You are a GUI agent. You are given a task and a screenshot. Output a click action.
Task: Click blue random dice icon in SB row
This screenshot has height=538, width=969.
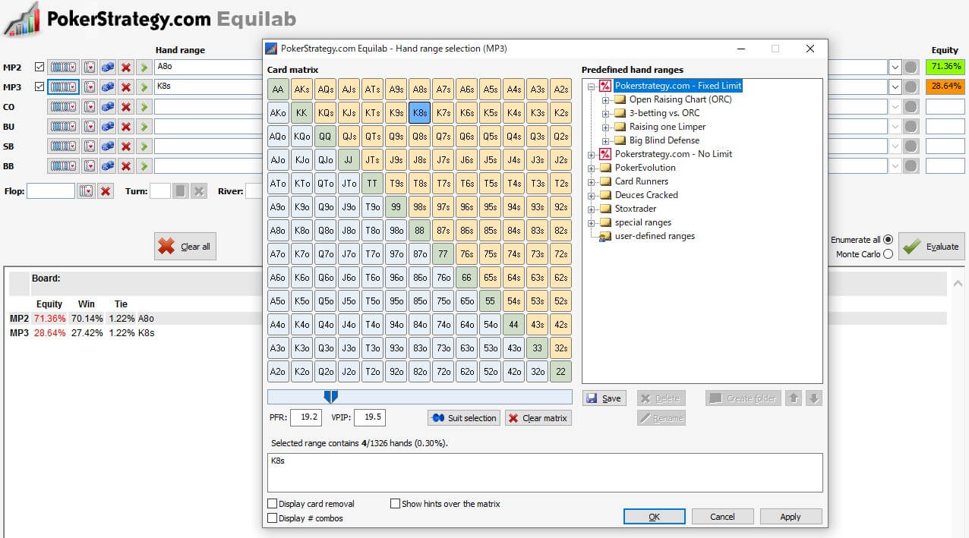click(108, 146)
